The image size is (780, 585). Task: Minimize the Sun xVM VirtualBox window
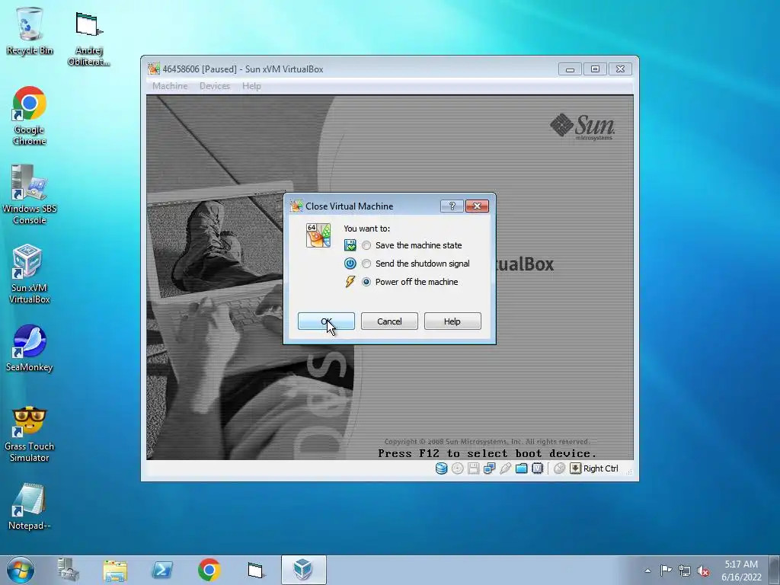click(x=570, y=69)
